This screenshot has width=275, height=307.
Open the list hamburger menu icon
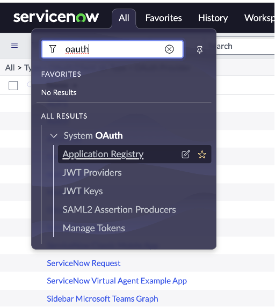[x=15, y=46]
